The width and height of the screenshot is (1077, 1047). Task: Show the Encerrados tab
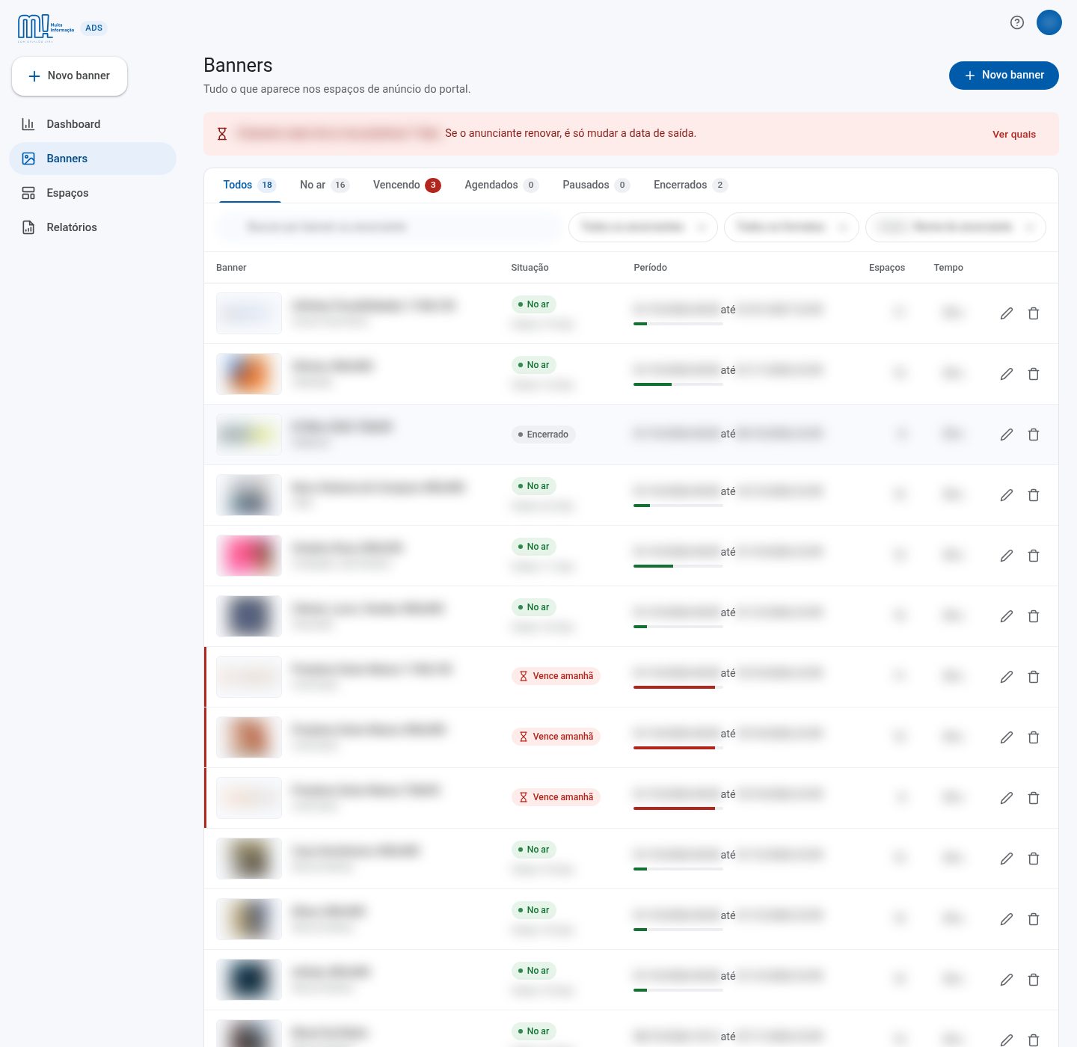pos(690,185)
